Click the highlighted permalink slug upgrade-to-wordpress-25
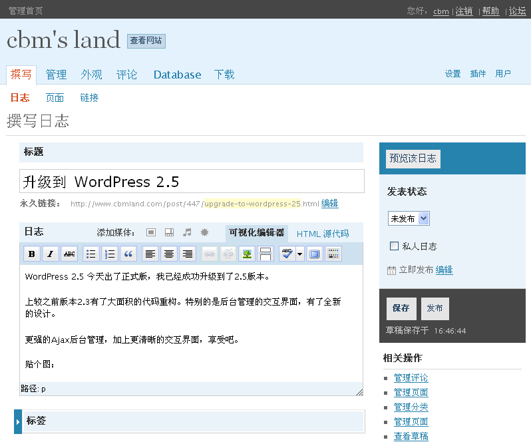Viewport: 531px width, 444px height. (x=253, y=204)
